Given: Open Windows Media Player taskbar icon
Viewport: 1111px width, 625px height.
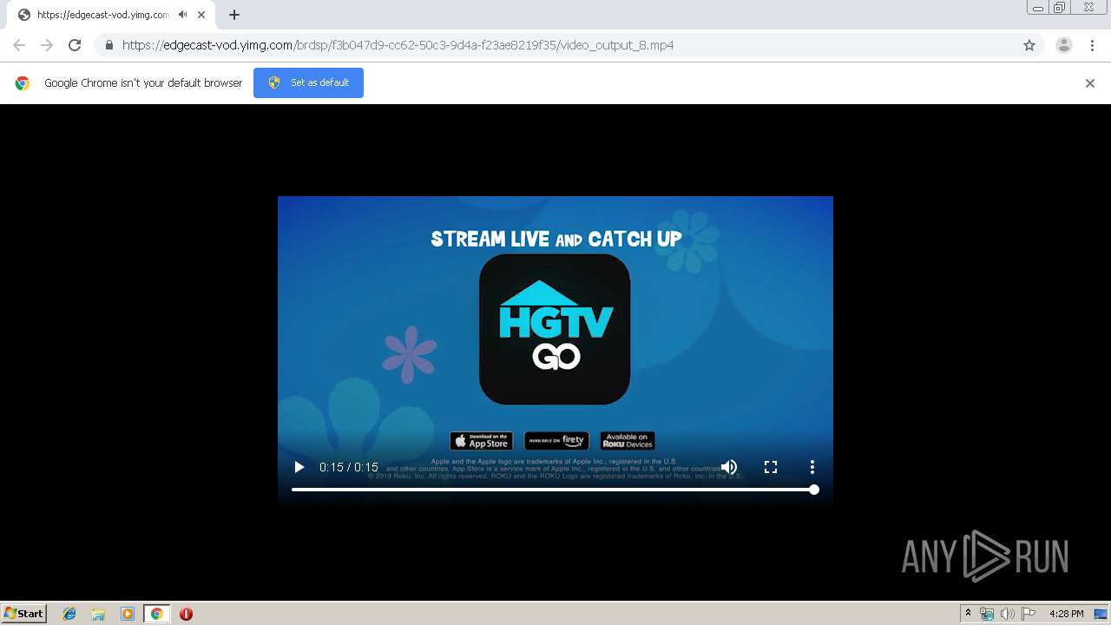Looking at the screenshot, I should (128, 614).
